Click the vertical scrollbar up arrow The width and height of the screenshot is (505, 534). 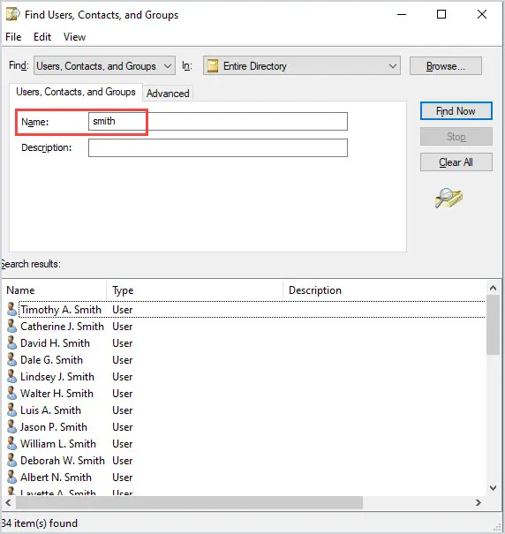493,288
